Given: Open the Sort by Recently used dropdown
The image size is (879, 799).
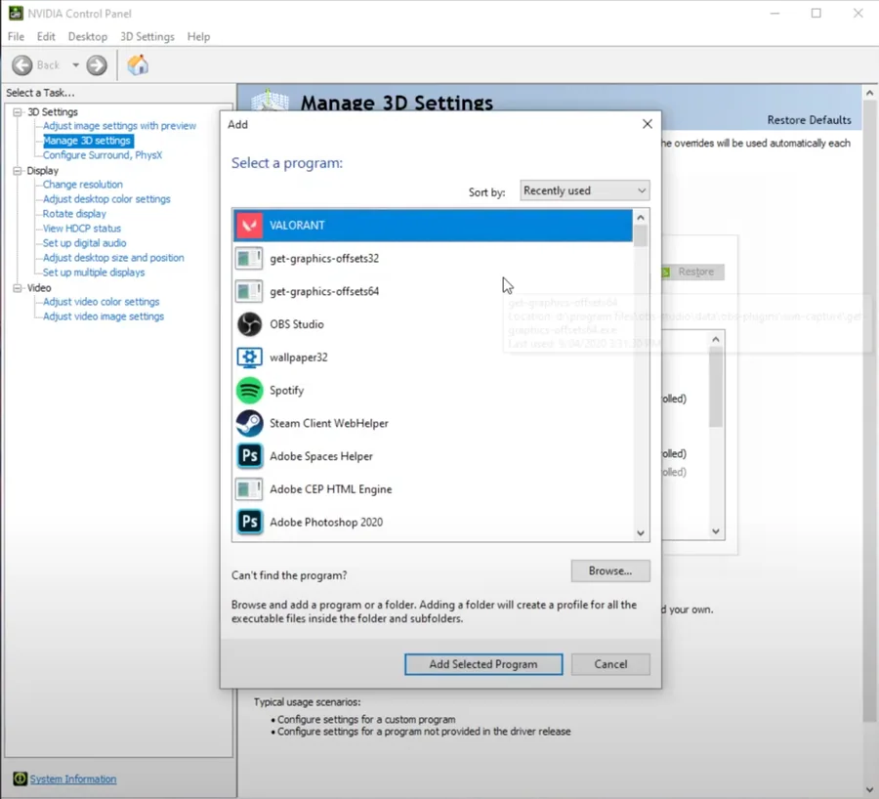Looking at the screenshot, I should pos(585,190).
